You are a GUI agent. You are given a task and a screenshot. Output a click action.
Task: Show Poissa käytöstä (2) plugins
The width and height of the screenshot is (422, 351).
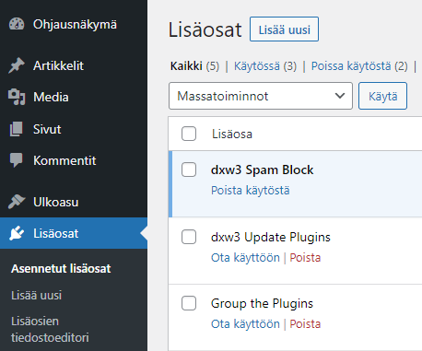pos(359,66)
